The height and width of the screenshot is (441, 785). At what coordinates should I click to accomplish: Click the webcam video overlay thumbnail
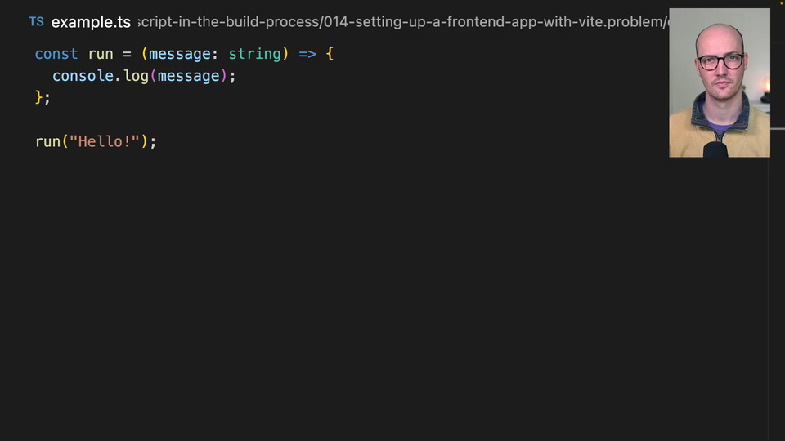(719, 82)
